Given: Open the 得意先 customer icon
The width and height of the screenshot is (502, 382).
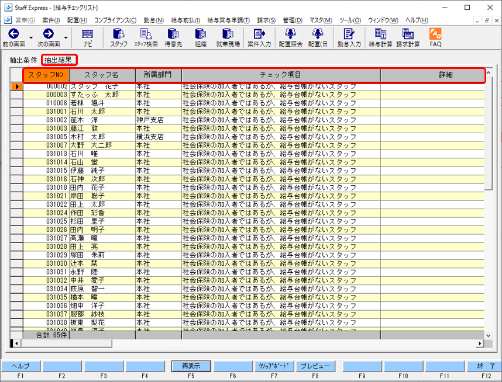Looking at the screenshot, I should (173, 37).
